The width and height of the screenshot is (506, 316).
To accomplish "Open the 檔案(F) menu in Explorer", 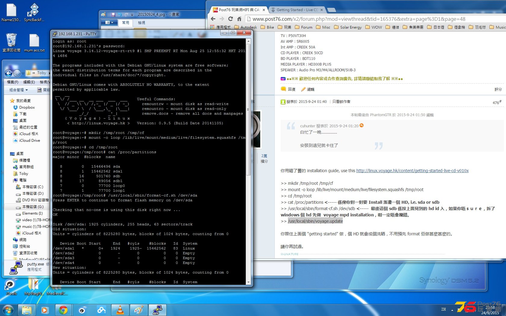I will 13,82.
